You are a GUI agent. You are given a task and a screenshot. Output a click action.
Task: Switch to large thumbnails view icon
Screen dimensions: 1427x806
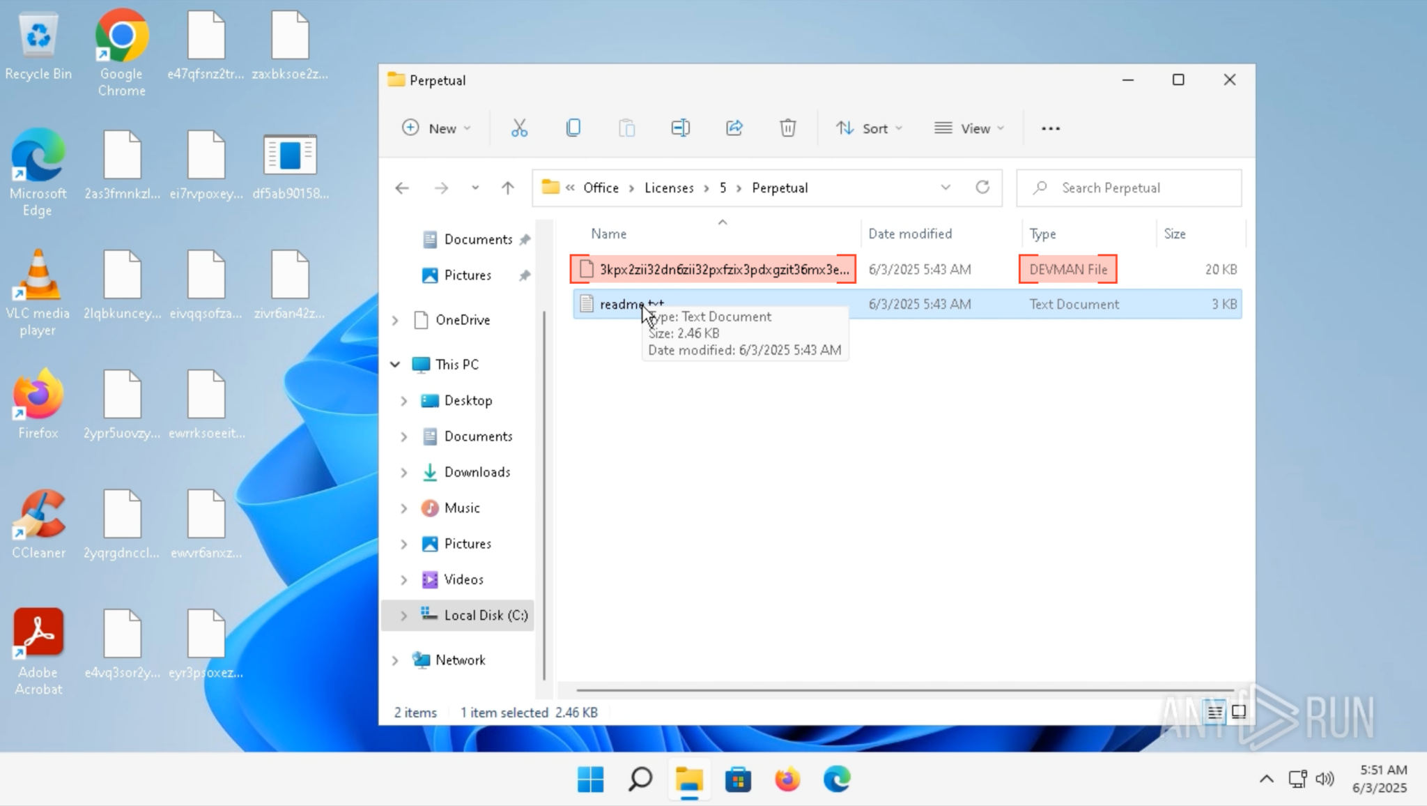click(1239, 712)
